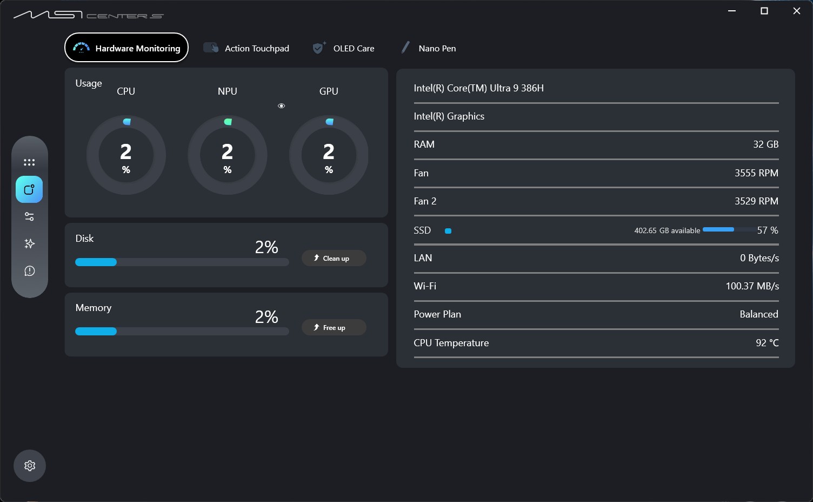
Task: Open the sliders icon in sidebar
Action: (29, 216)
